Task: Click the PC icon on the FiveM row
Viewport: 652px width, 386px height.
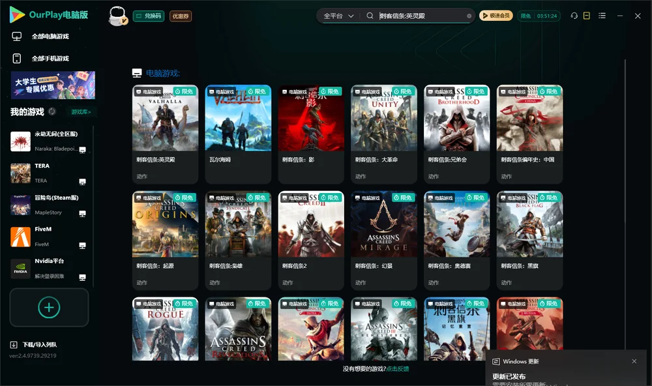Action: coord(82,245)
